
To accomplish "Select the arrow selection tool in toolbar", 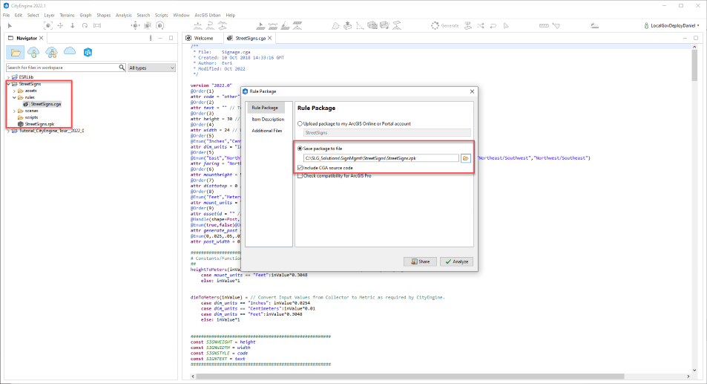I will 10,26.
